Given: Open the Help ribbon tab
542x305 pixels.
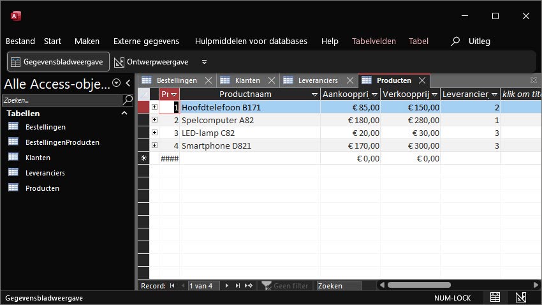Looking at the screenshot, I should click(x=330, y=41).
